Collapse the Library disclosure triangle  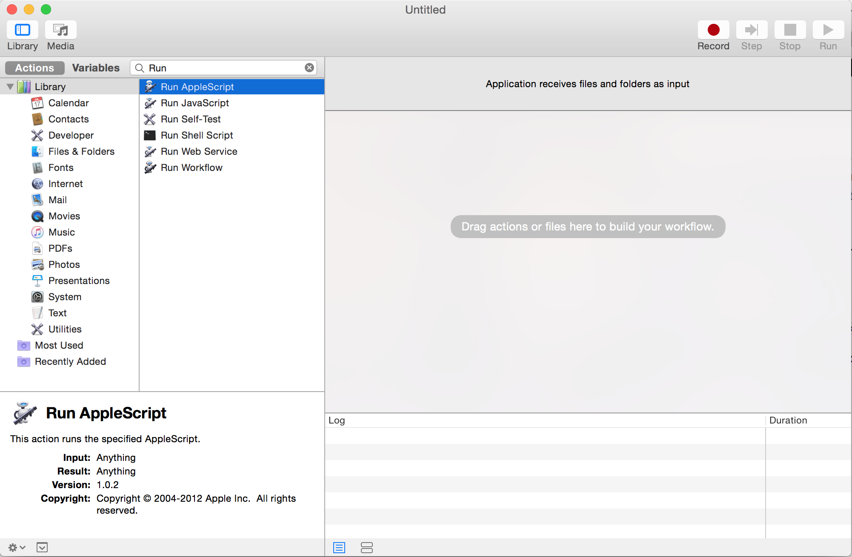click(10, 87)
